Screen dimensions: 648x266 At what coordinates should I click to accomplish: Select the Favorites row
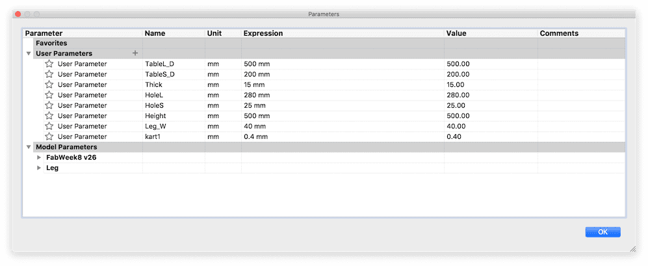[52, 43]
